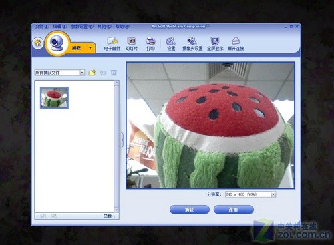Click the greyed icon beside new folder
Image resolution: width=334 pixels, height=245 pixels.
point(103,73)
